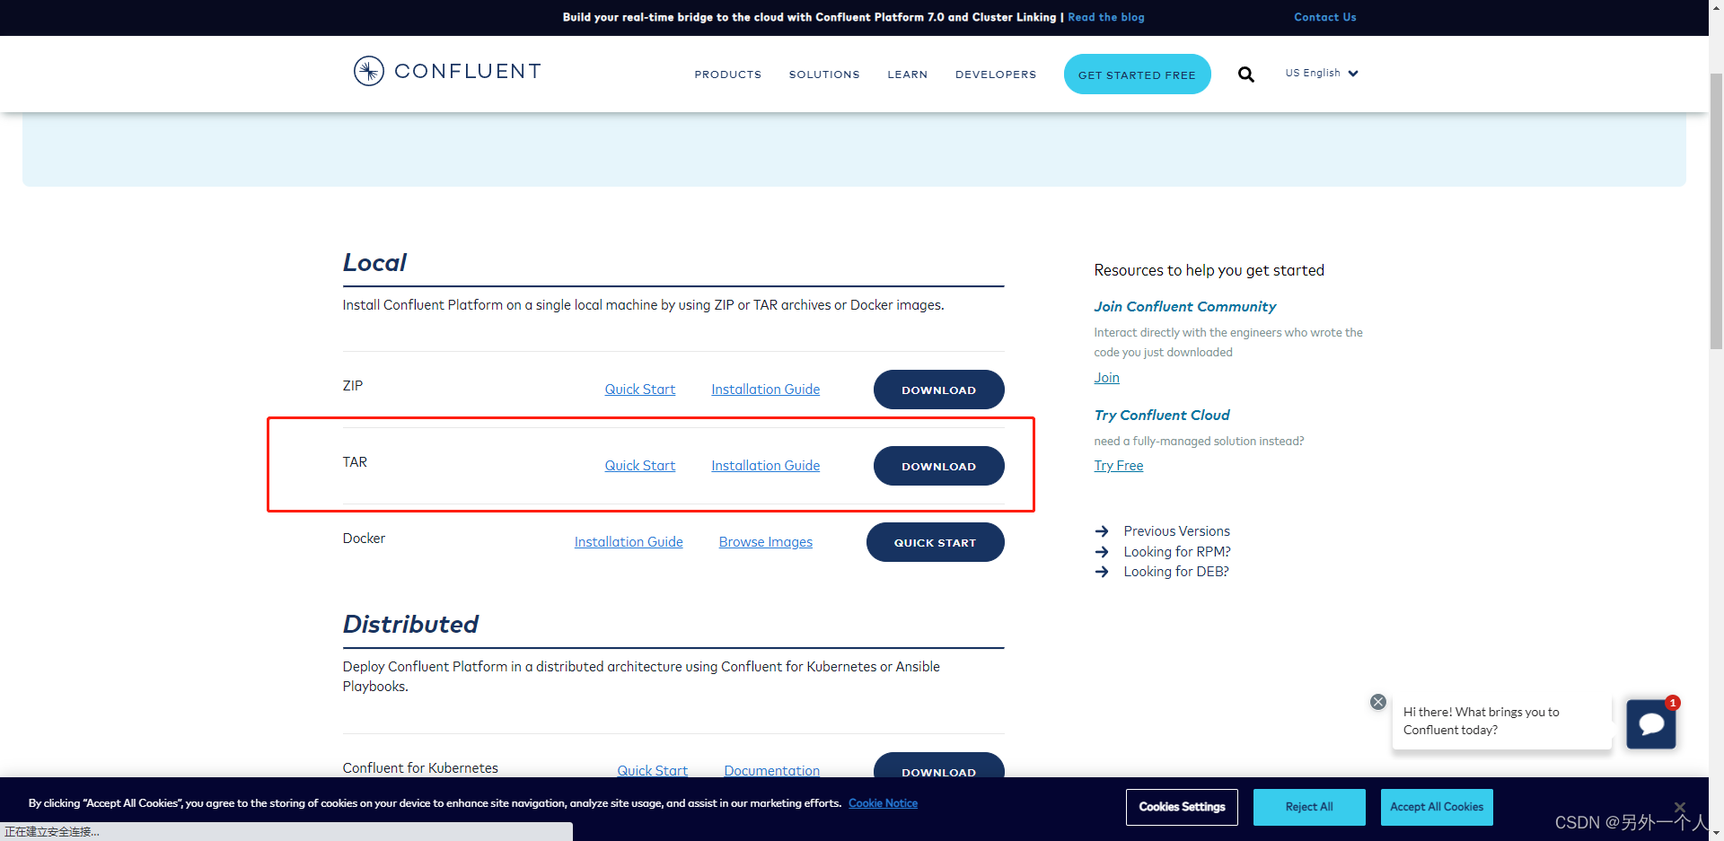Open the Read the blog link

[x=1106, y=17]
